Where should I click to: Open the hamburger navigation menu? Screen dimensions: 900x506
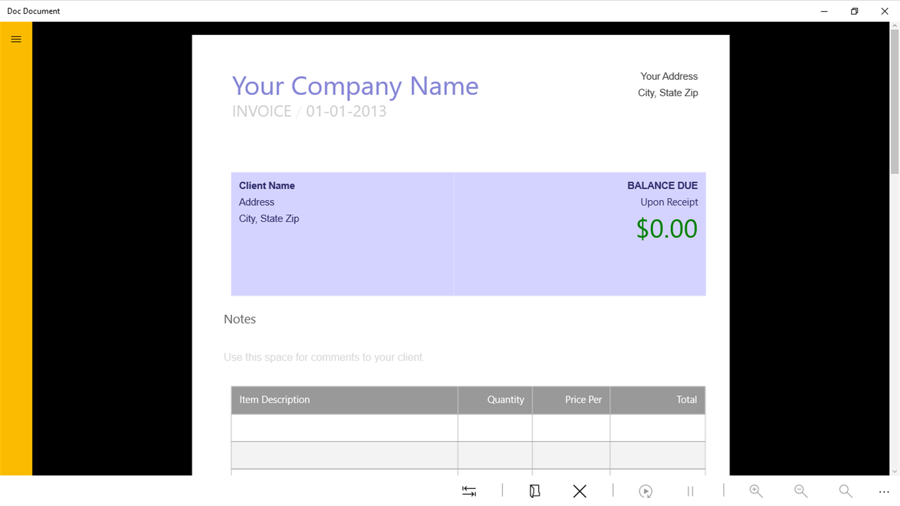(16, 39)
